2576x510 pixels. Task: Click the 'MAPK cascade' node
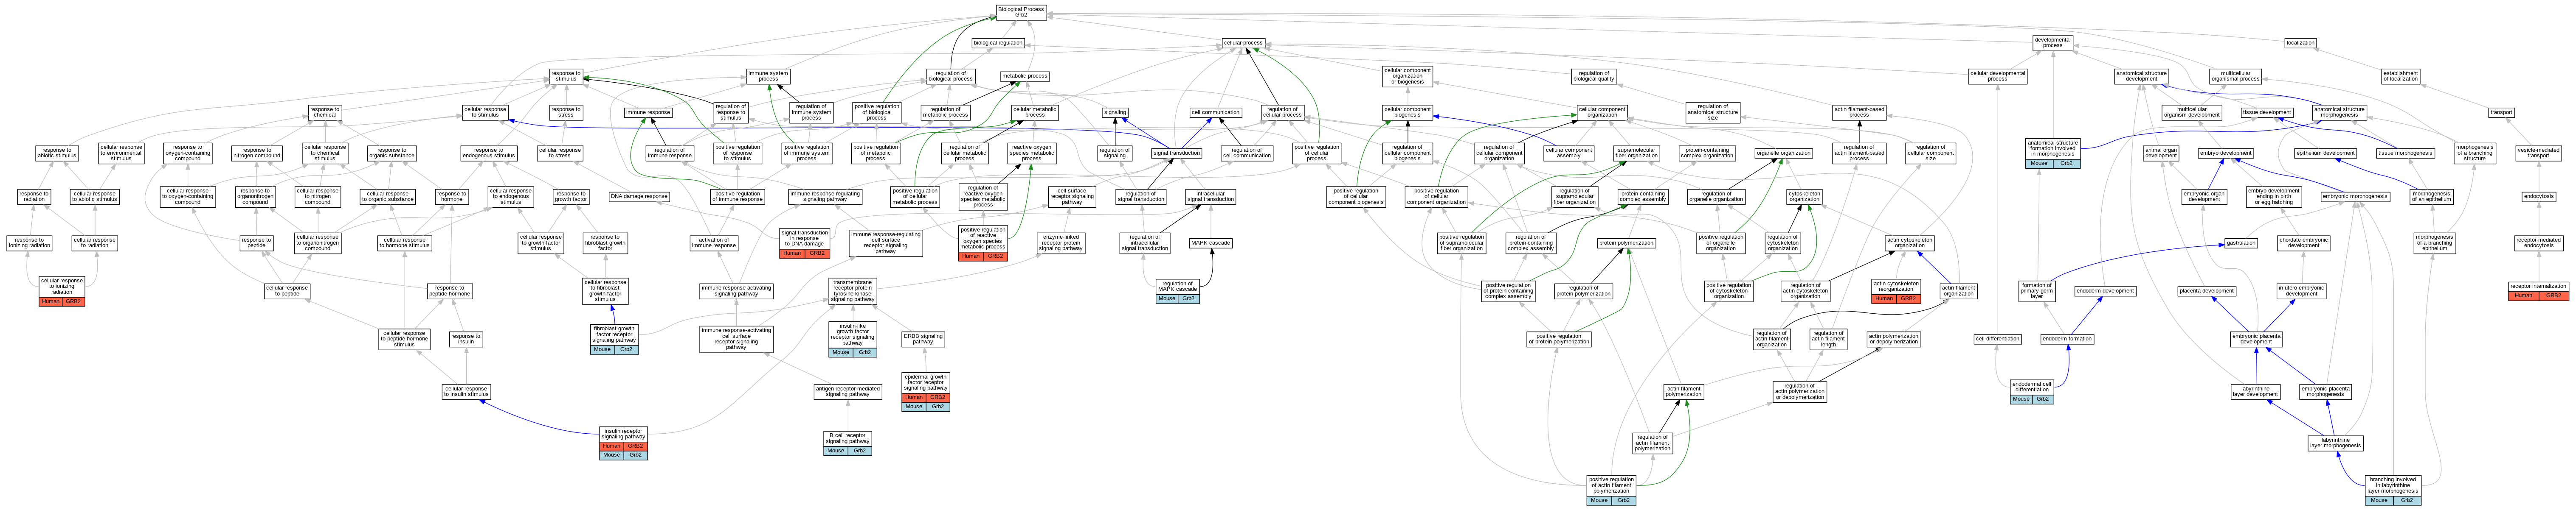[1211, 242]
